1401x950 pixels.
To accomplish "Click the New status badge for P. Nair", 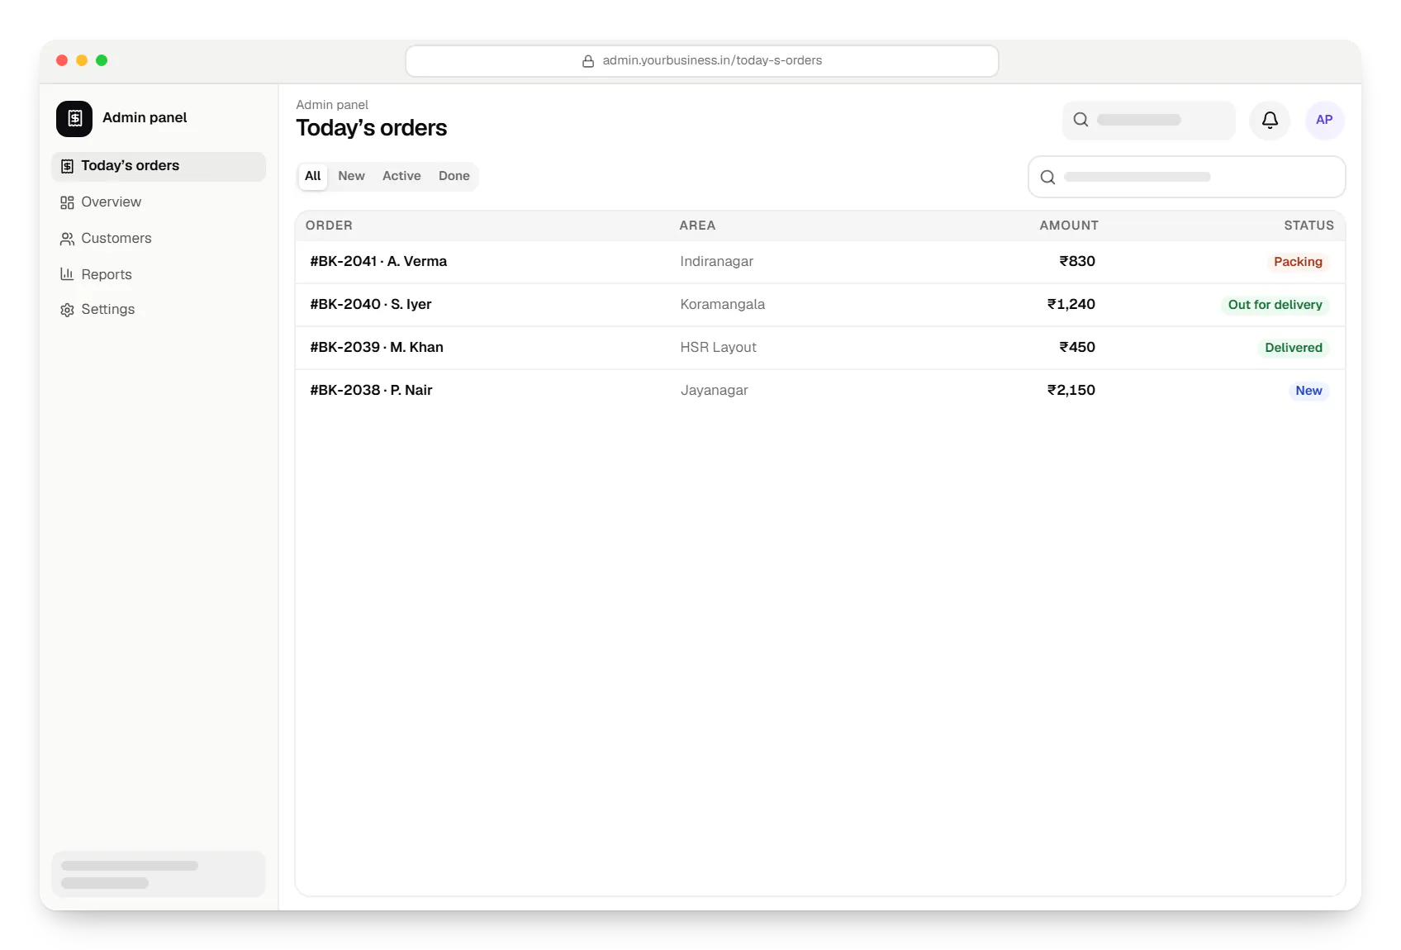I will point(1308,391).
